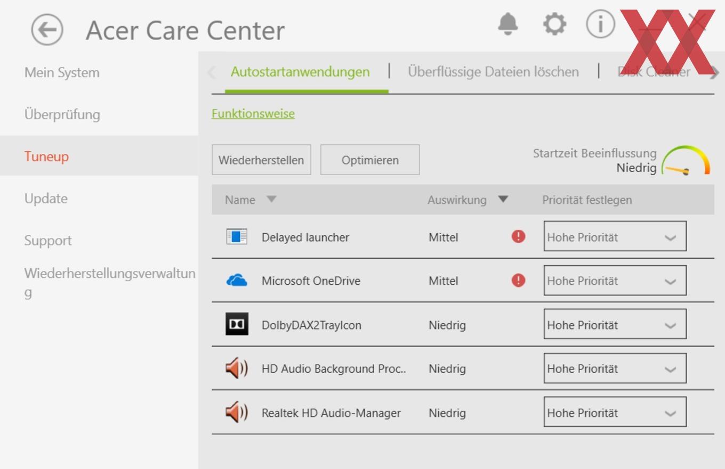This screenshot has width=725, height=469.
Task: Open priority dropdown for HD Audio Background Proc
Action: (615, 368)
